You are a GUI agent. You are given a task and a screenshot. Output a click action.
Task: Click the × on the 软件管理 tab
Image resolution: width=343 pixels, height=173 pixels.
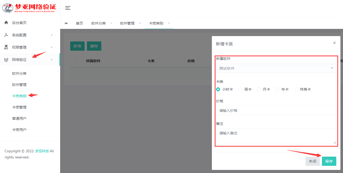click(140, 23)
